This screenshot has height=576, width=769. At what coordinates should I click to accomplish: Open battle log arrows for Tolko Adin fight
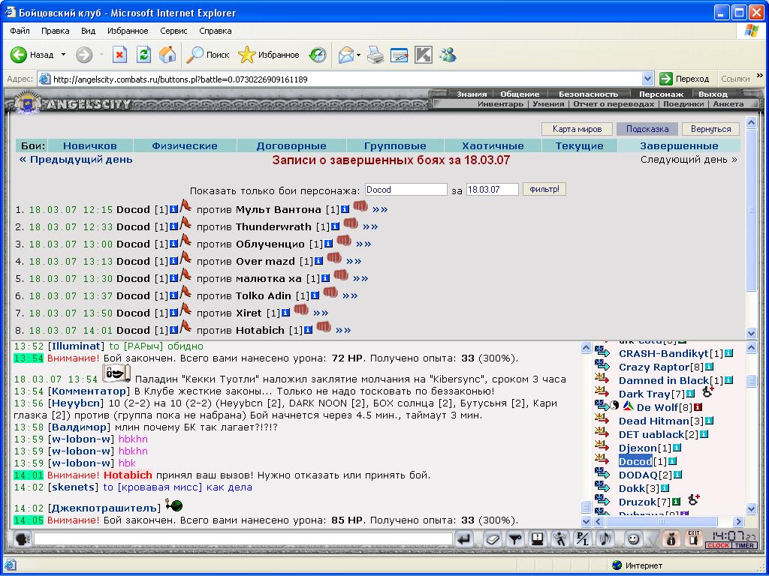coord(350,295)
